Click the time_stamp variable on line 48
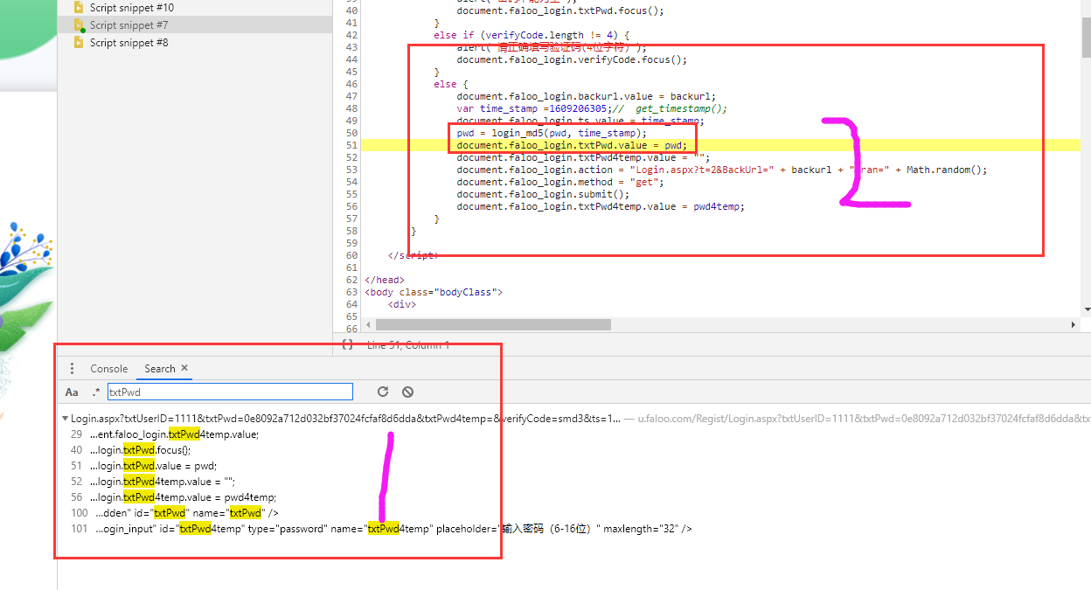 (x=508, y=108)
